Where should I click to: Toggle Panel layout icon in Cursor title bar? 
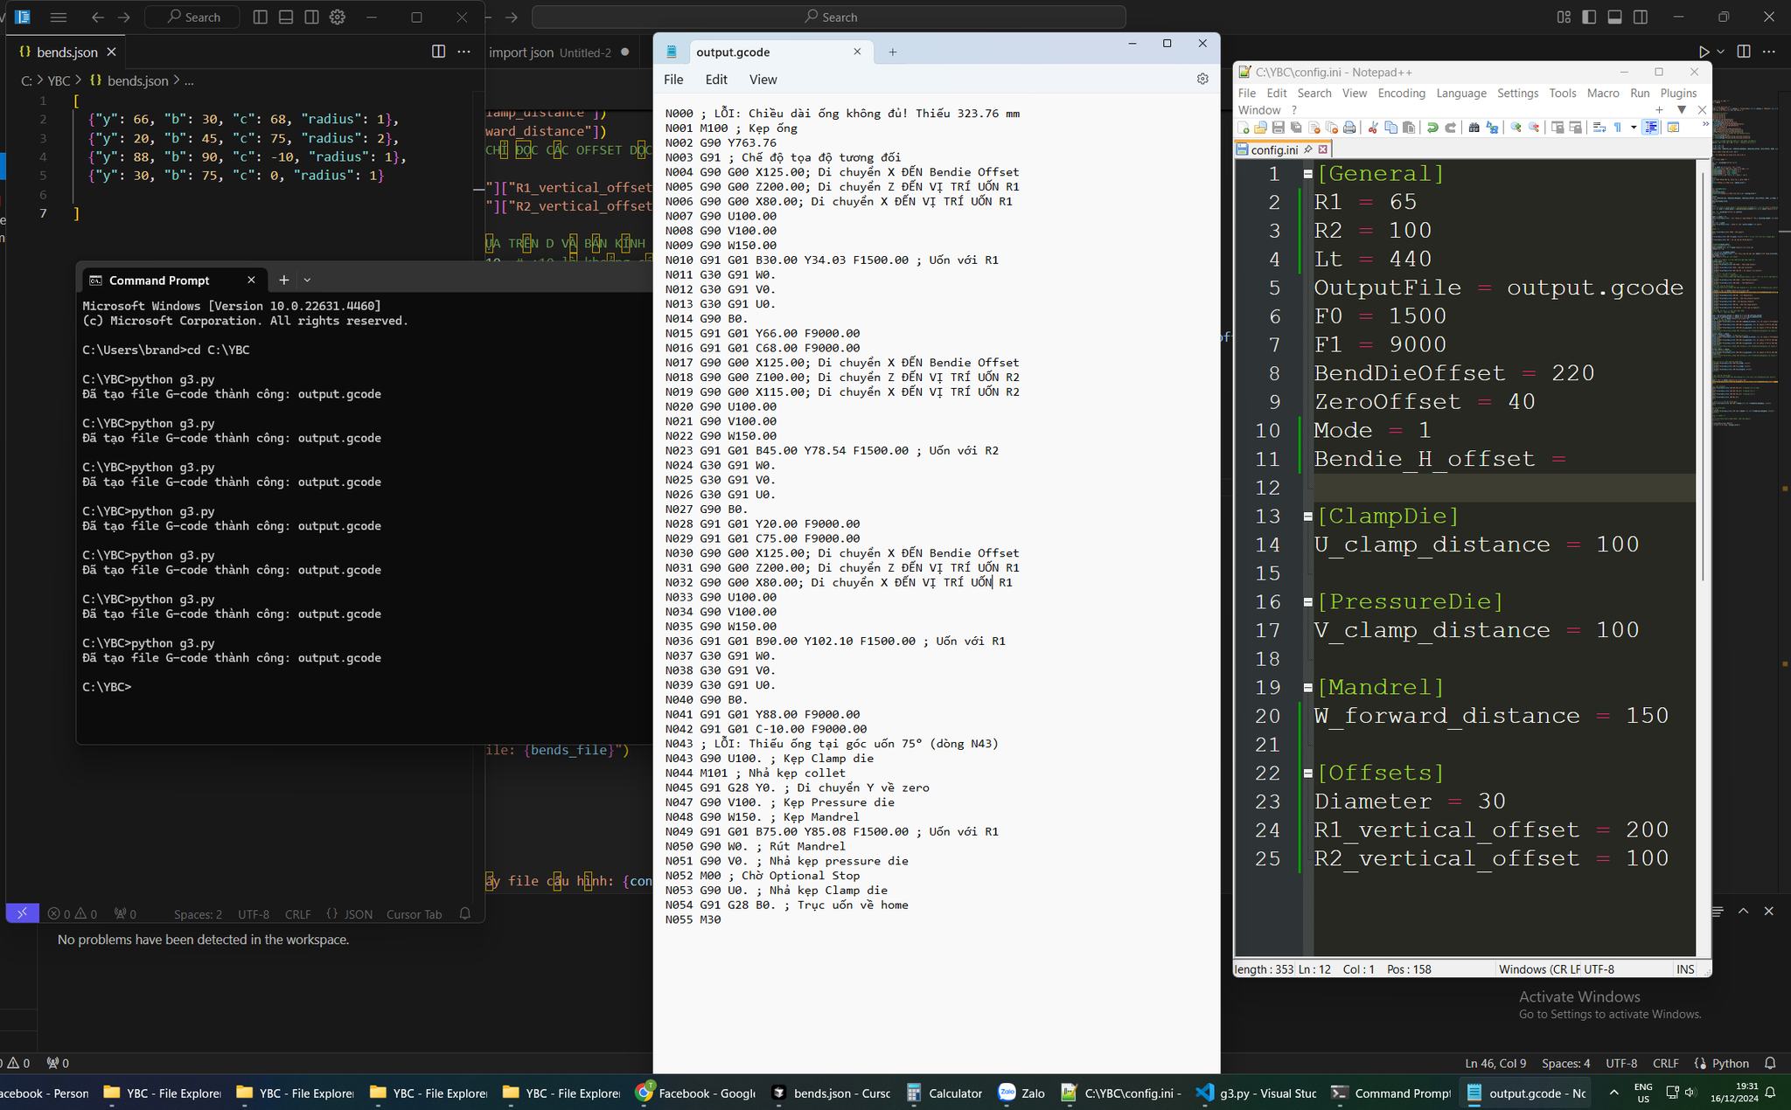tap(286, 17)
